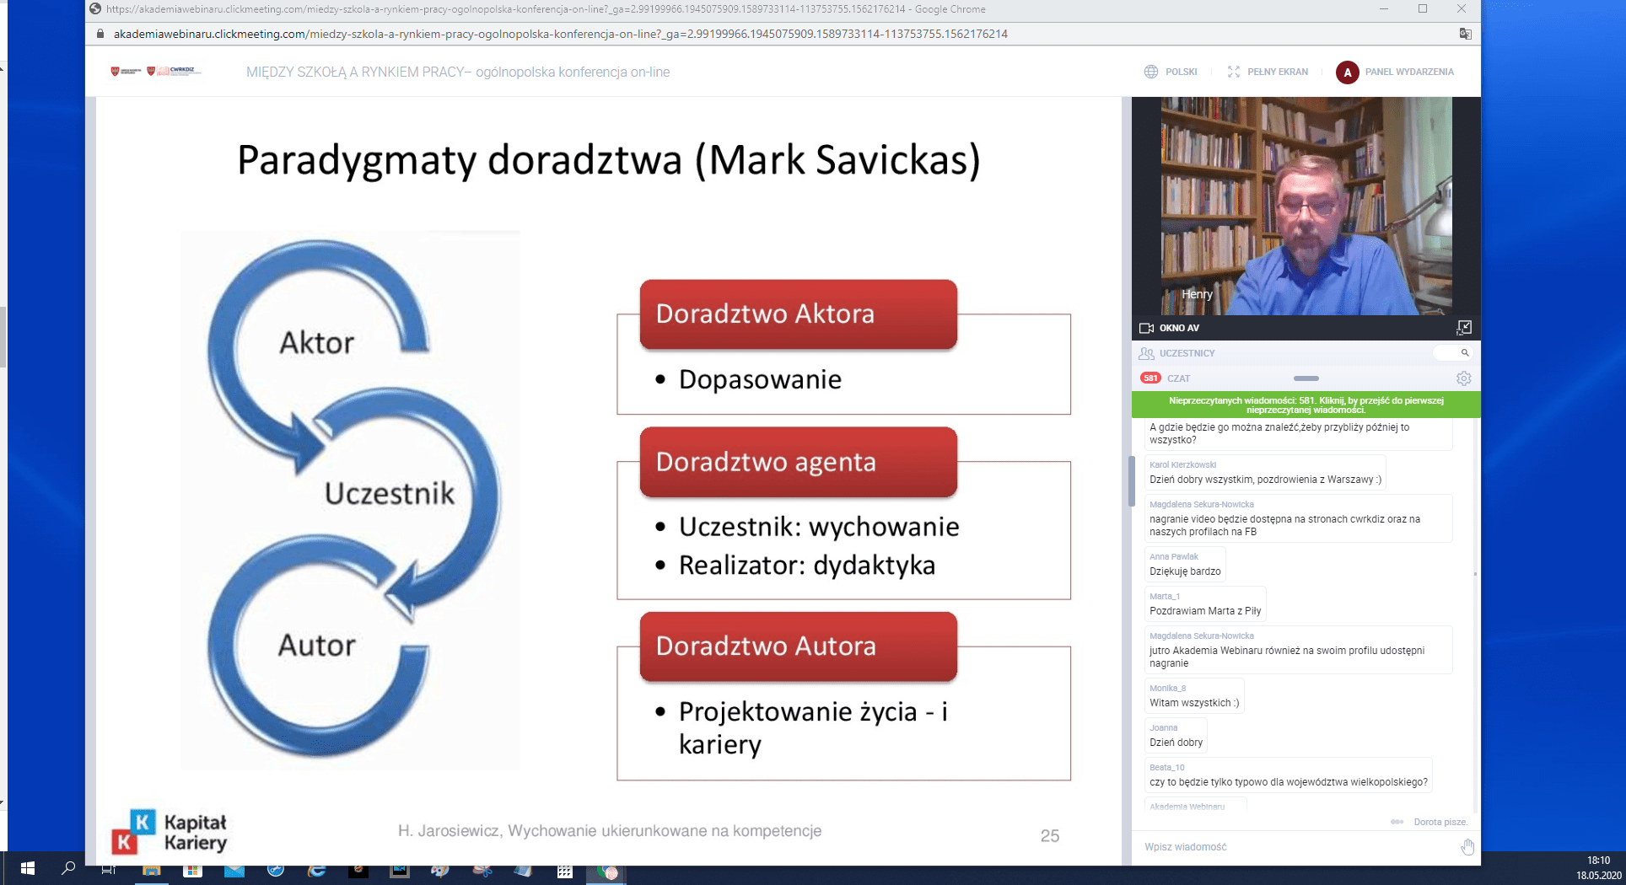Open the POLSKI language selector
Image resolution: width=1626 pixels, height=885 pixels.
1171,72
